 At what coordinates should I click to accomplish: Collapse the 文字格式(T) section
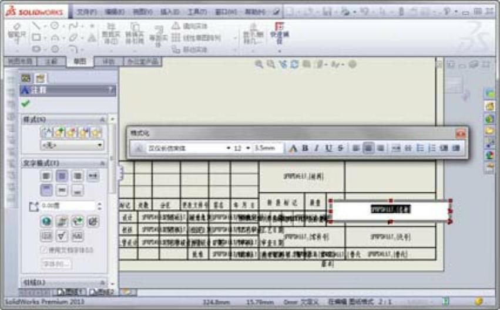[102, 163]
